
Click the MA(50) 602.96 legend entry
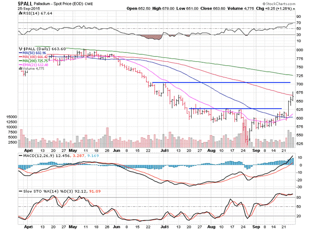click(32, 53)
